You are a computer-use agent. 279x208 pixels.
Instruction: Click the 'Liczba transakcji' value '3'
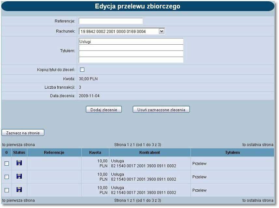(x=80, y=87)
